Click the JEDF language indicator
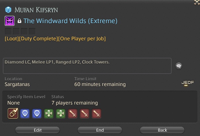The image size is (200, 136). click(x=188, y=83)
